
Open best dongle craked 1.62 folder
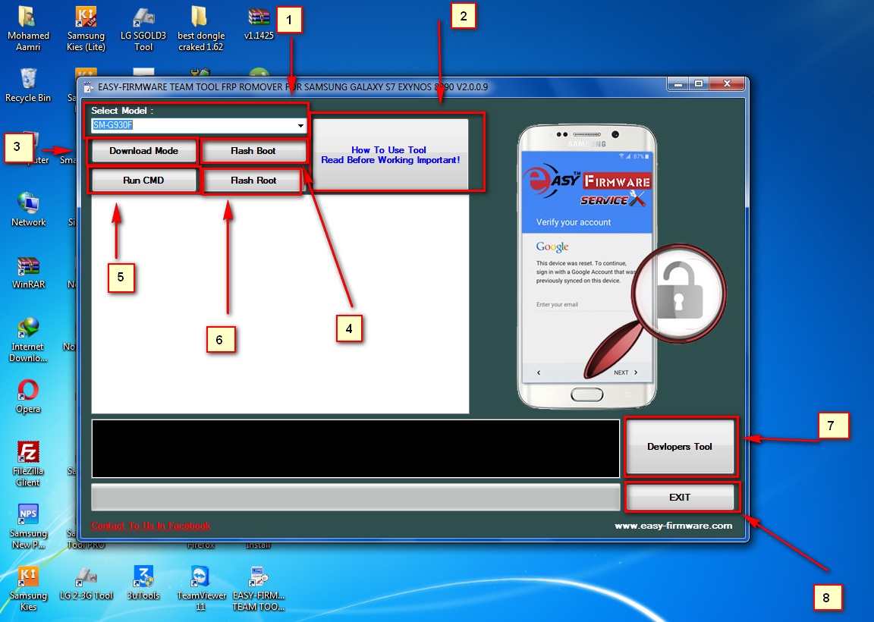200,29
